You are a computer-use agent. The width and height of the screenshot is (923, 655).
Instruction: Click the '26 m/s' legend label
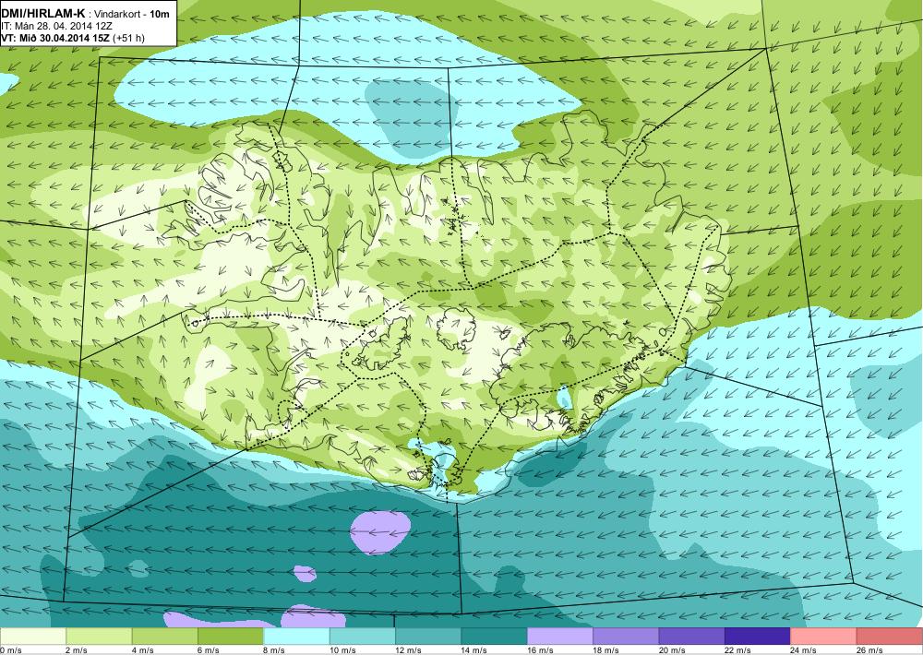[870, 650]
